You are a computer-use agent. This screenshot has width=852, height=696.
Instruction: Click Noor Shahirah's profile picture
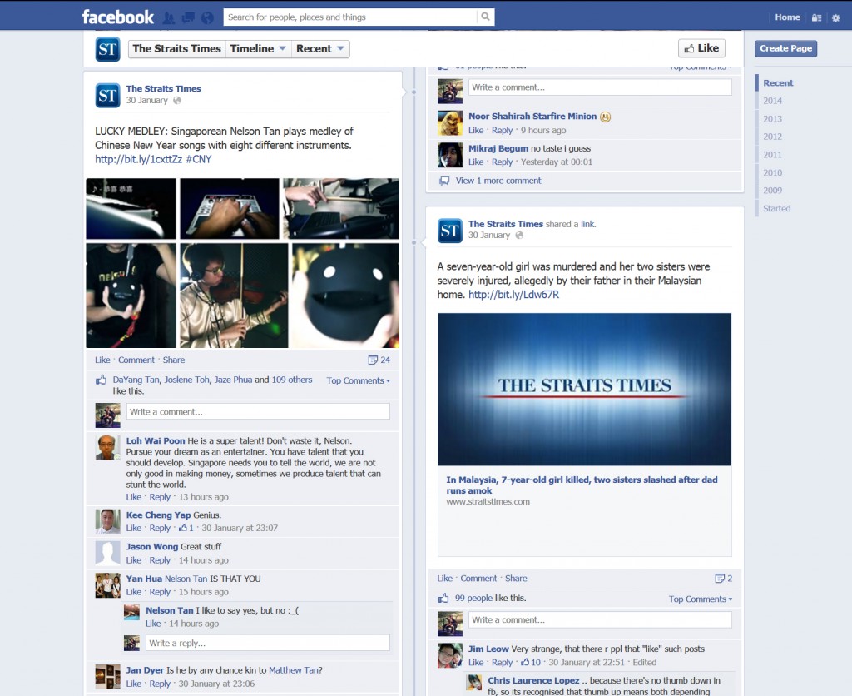[x=450, y=123]
